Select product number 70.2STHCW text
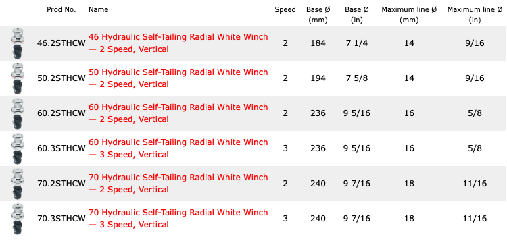This screenshot has height=243, width=507. tap(62, 184)
